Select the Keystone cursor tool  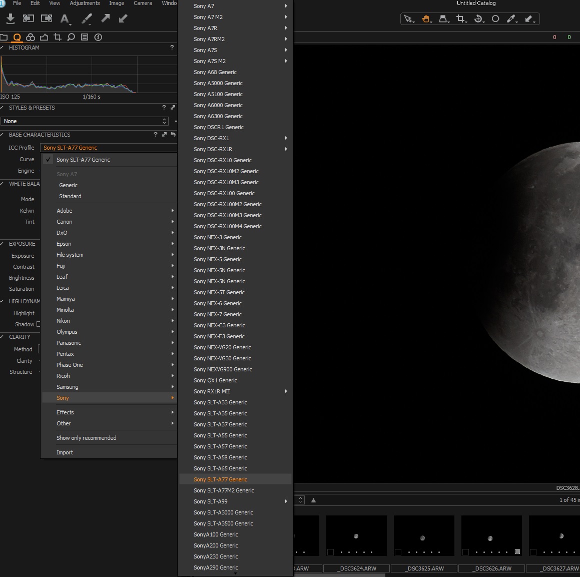coord(443,19)
